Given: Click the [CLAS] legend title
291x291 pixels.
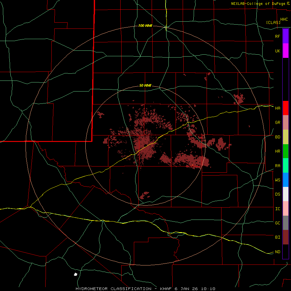Looking at the screenshot, I should click(x=273, y=22).
